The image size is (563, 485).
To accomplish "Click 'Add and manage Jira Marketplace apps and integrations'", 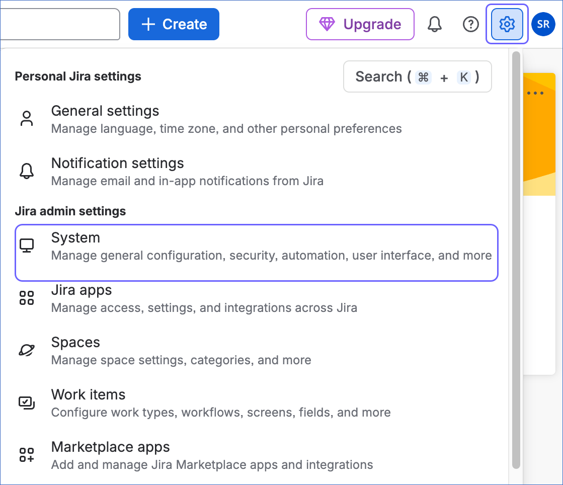I will click(x=212, y=464).
